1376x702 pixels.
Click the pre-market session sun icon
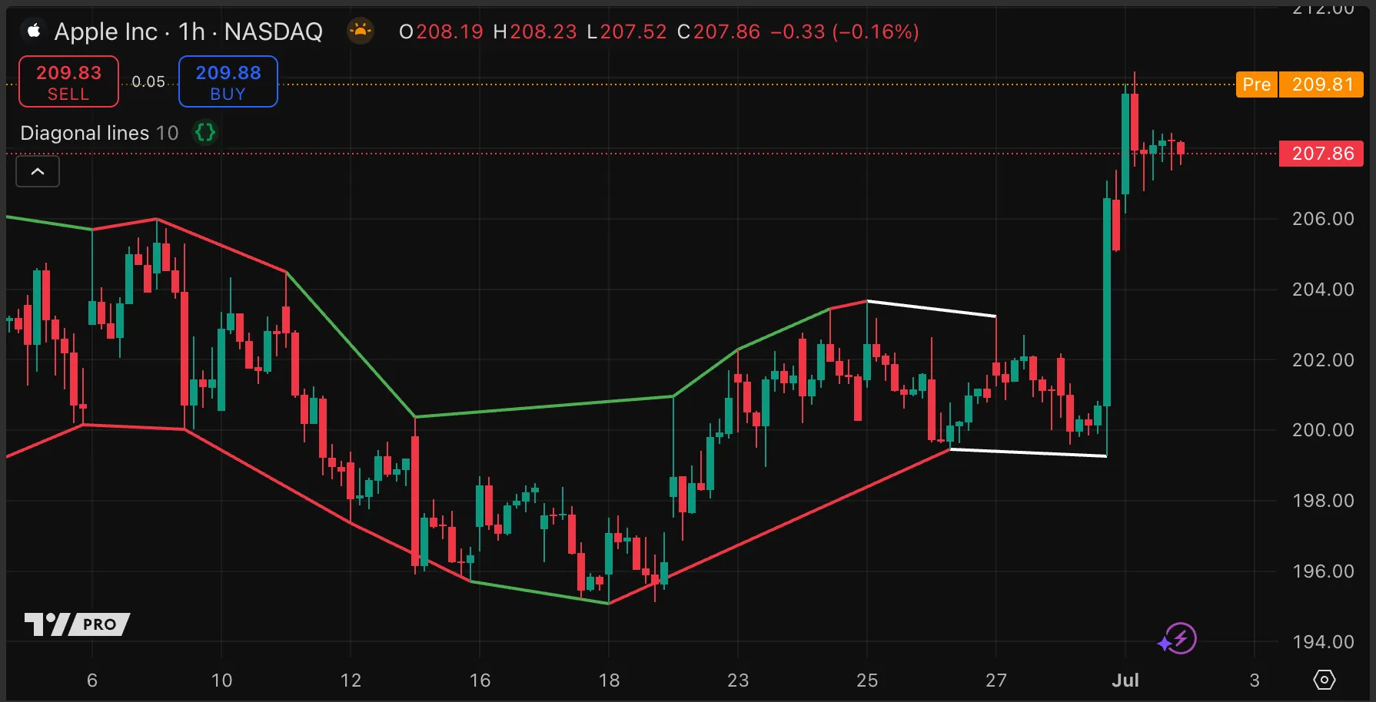(360, 31)
